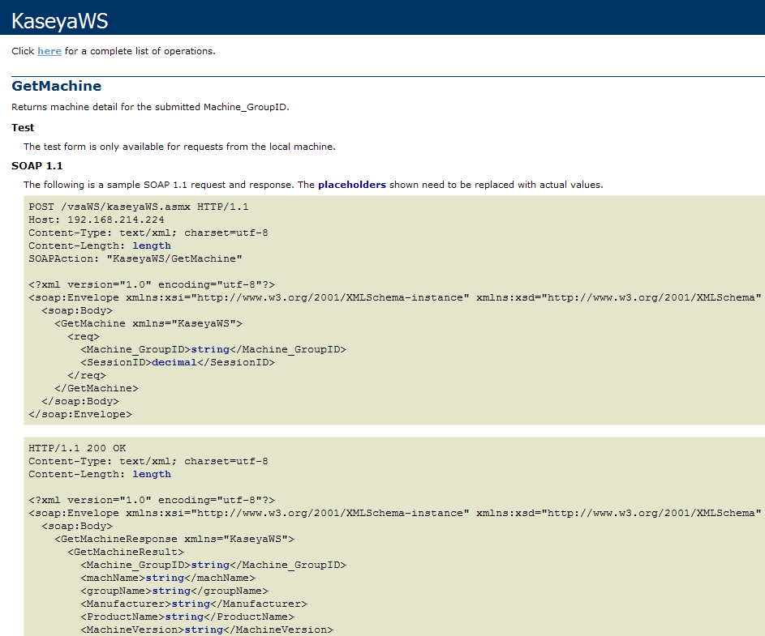Viewport: 765px width, 636px height.
Task: Click the 'POST /vsaWS/kaseyaWS.asmx HTTP/1.1' line
Action: (x=139, y=207)
